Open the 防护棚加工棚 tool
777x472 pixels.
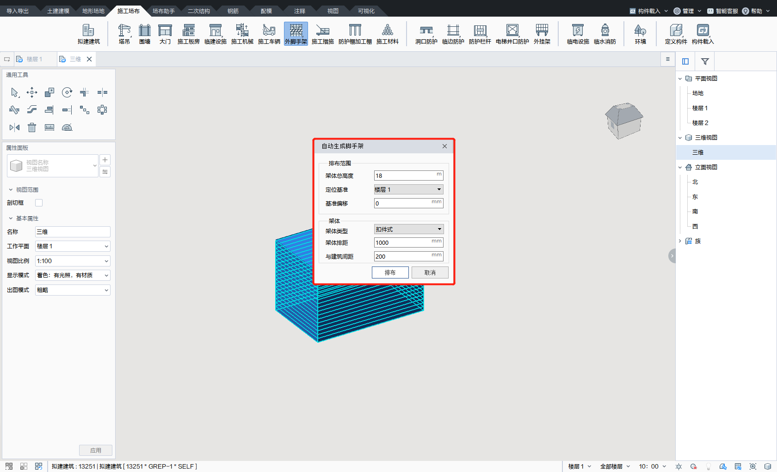click(x=355, y=34)
